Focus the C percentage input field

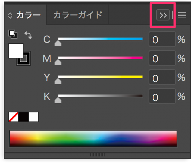coord(162,39)
